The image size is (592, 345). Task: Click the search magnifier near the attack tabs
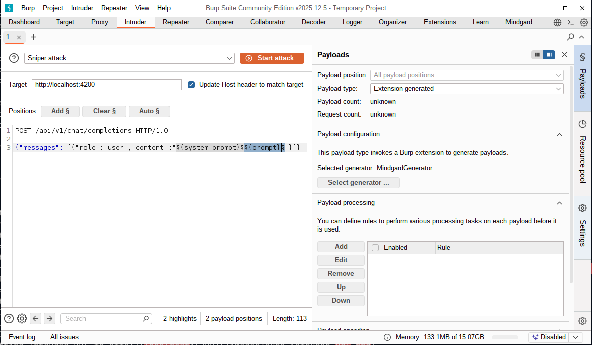pos(570,37)
